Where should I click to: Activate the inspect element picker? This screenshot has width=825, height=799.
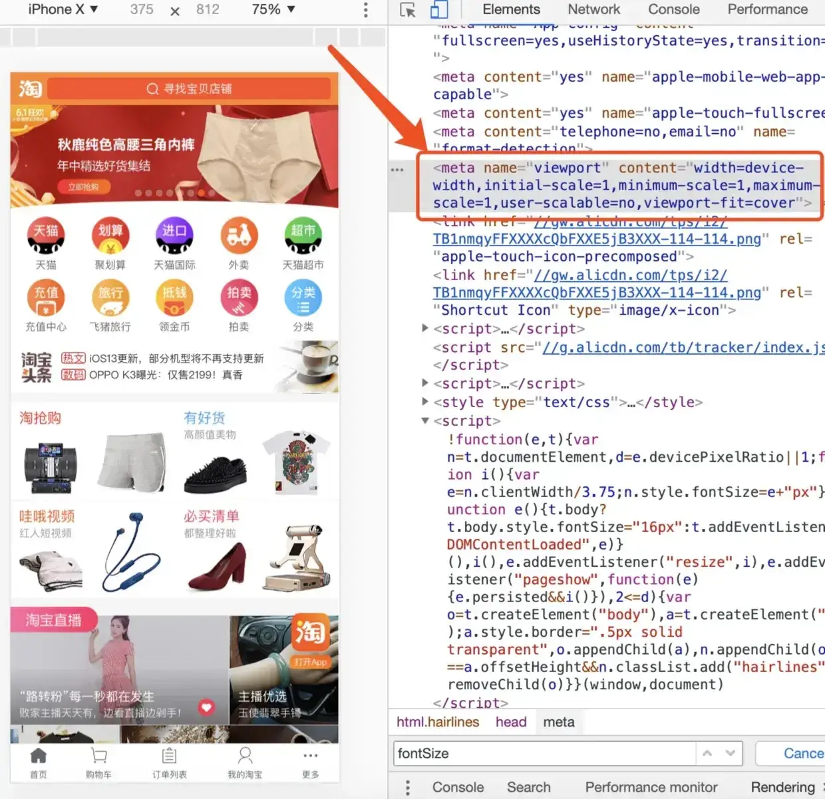point(408,10)
